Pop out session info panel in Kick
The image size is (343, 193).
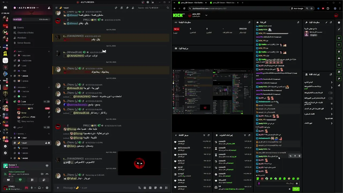coord(249,22)
